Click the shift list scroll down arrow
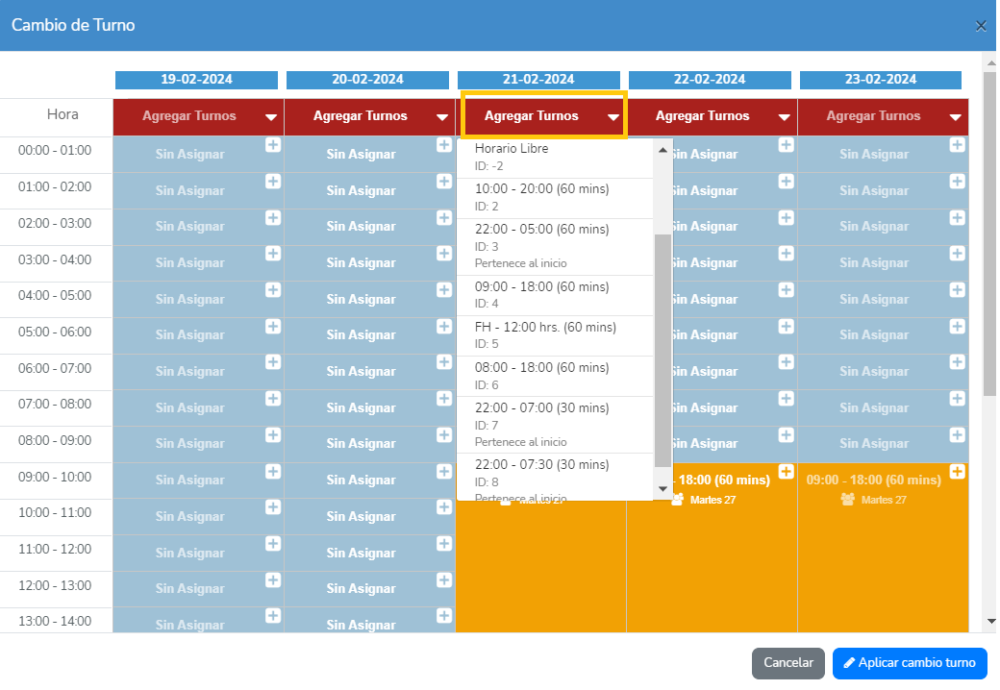The image size is (1000, 690). tap(662, 489)
